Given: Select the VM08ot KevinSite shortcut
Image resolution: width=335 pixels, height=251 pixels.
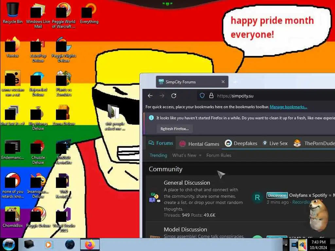Looking at the screenshot, I should (x=63, y=152).
